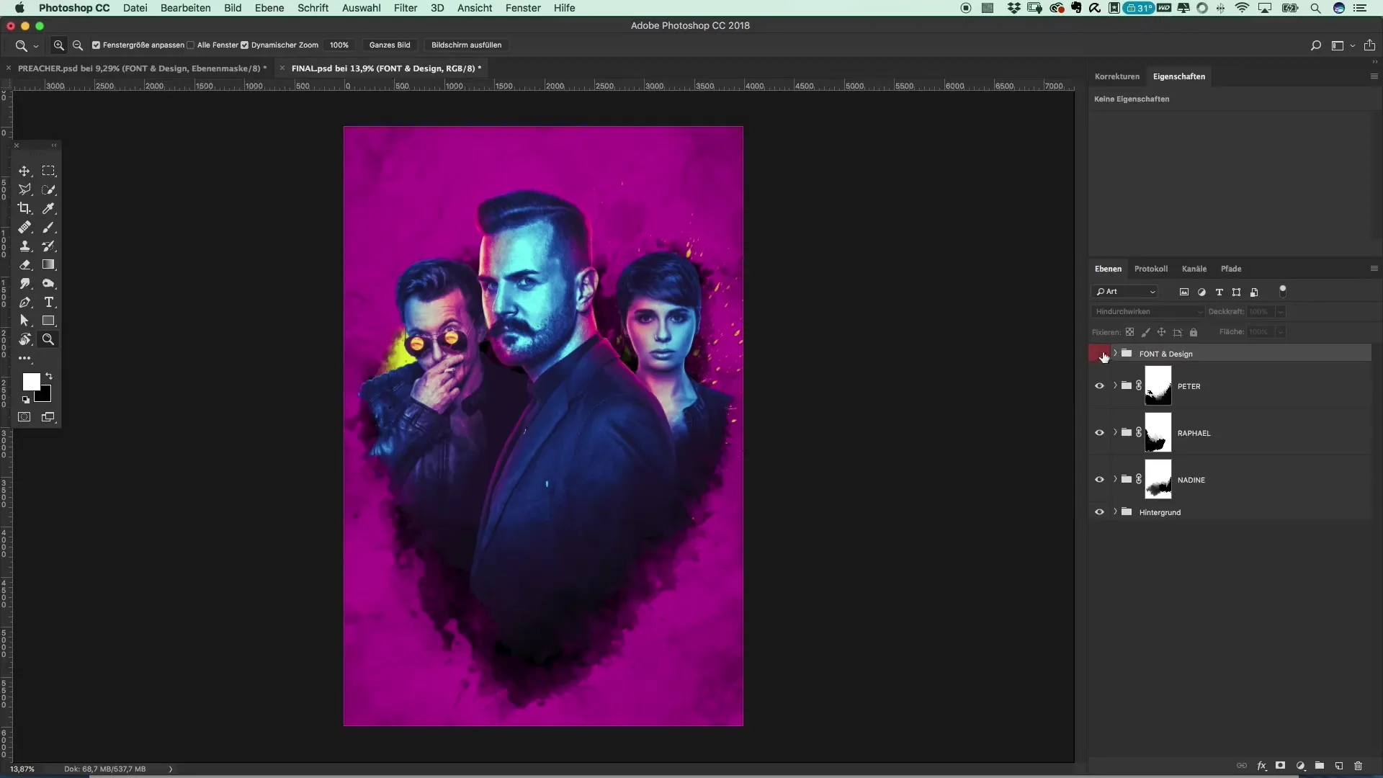Switch to the Kanäle tab
The image size is (1383, 778).
pos(1194,269)
